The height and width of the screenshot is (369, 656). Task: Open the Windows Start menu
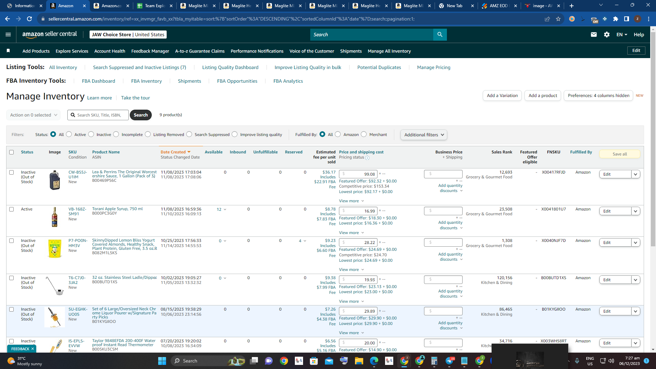(x=162, y=361)
